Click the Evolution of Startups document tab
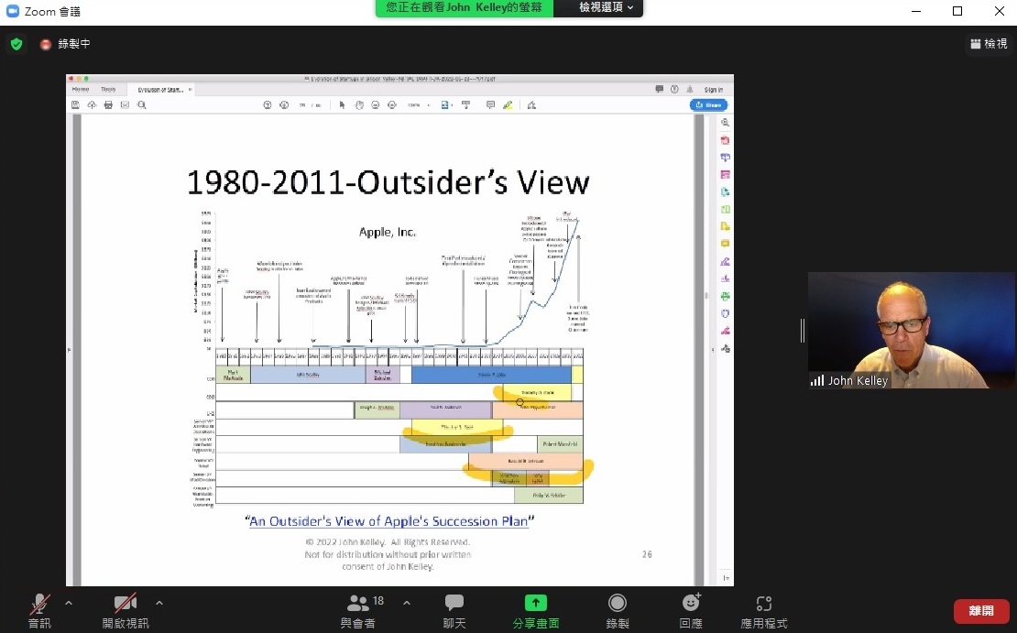Viewport: 1017px width, 633px height. point(160,90)
